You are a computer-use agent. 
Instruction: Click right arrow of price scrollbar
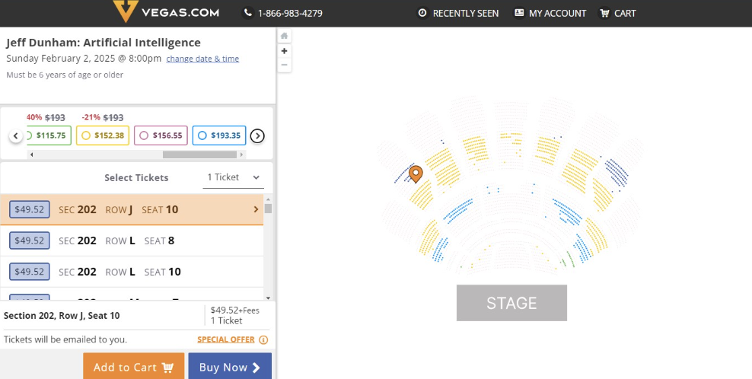pos(242,154)
